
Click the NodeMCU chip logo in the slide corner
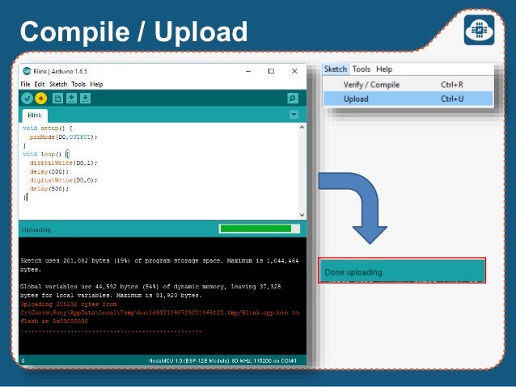pyautogui.click(x=479, y=30)
